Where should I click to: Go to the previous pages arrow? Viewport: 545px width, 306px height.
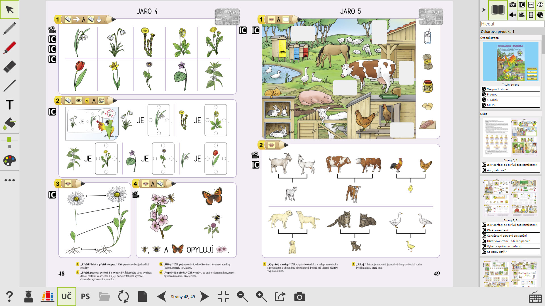162,297
